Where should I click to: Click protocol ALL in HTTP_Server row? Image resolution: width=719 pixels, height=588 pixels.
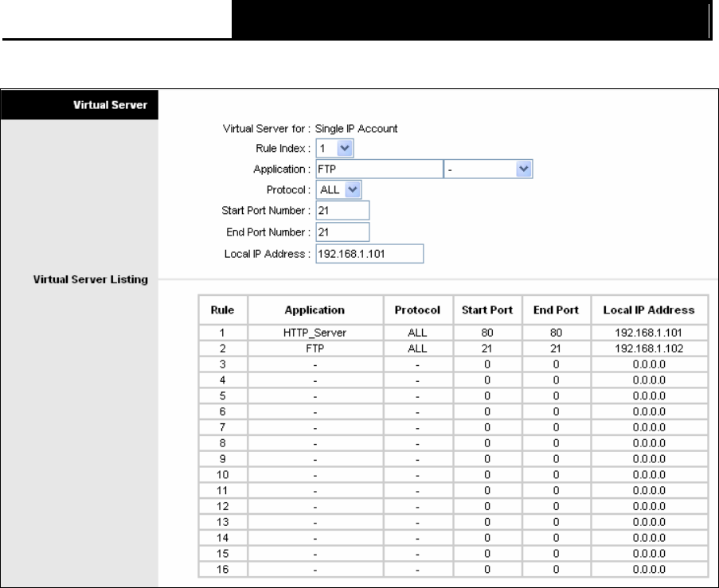pyautogui.click(x=417, y=333)
